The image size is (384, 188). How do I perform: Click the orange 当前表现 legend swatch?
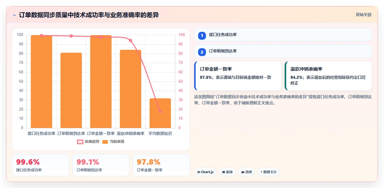[x=105, y=142]
